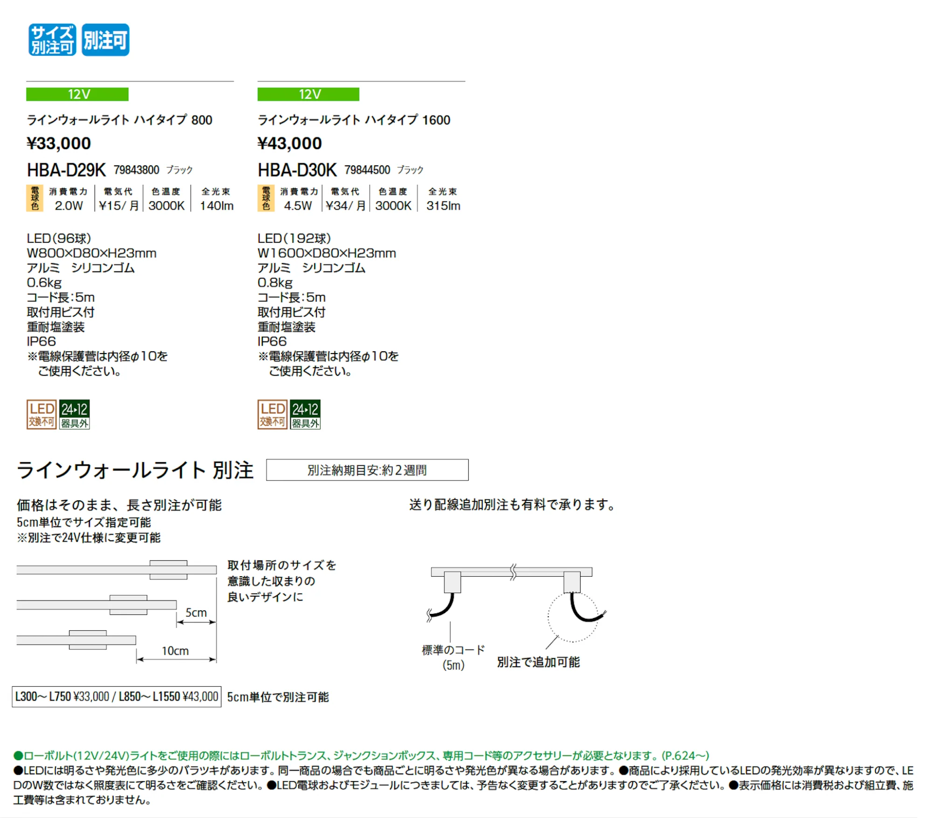Click the 5cm単位でサイズ指定可能 line

pyautogui.click(x=84, y=522)
